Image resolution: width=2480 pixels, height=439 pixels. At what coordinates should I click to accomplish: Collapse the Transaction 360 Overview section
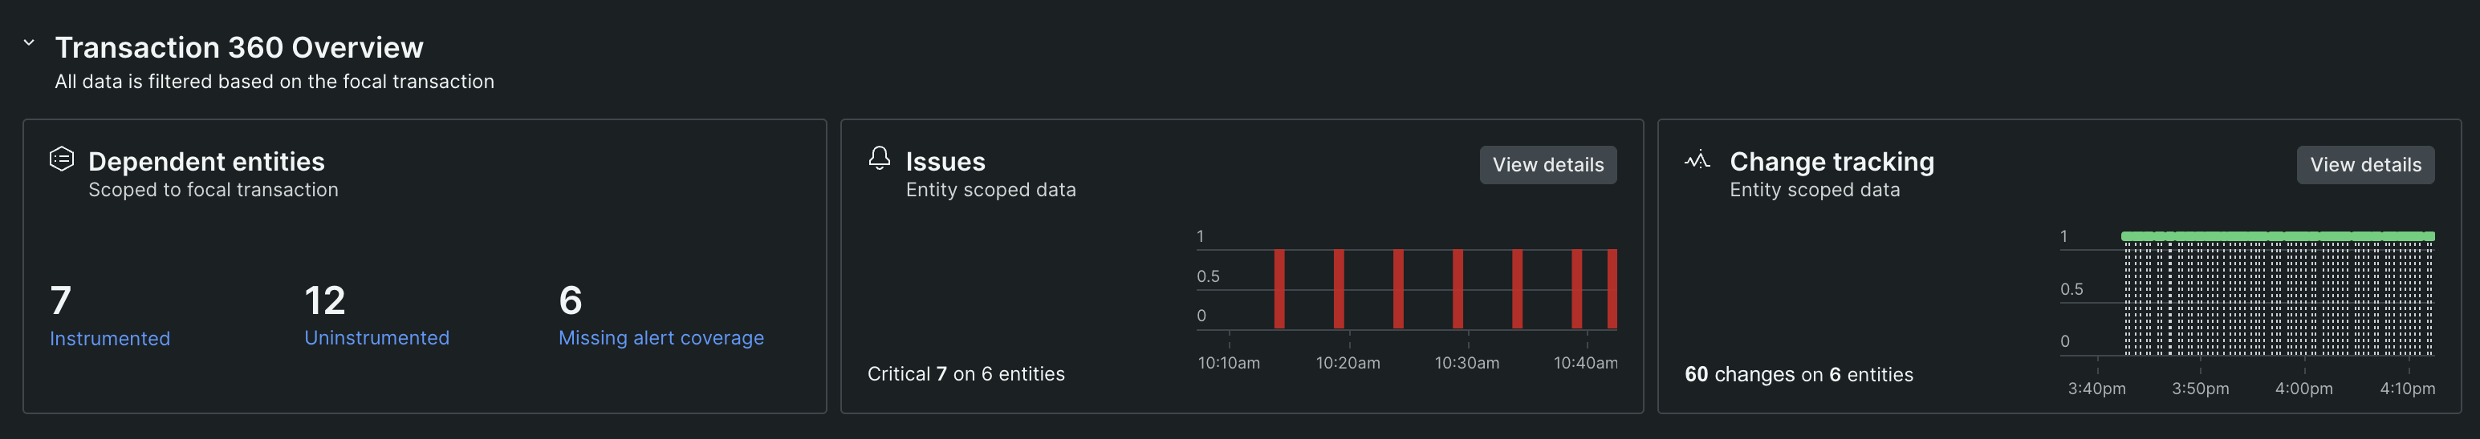click(x=29, y=43)
